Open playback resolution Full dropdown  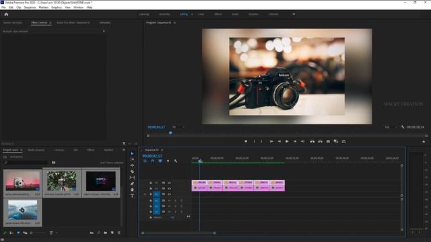pos(391,127)
